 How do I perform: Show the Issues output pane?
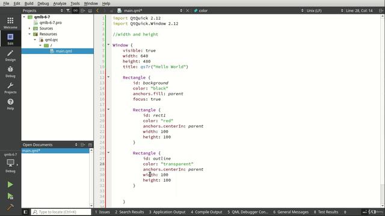coord(102,212)
